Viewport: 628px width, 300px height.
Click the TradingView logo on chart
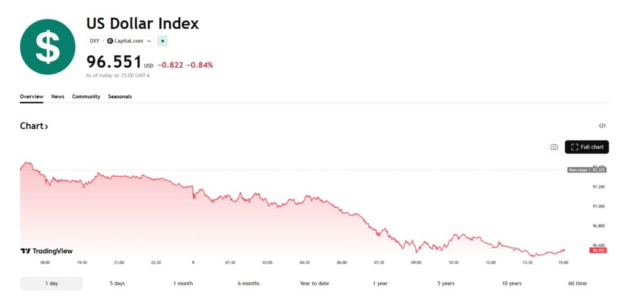pyautogui.click(x=47, y=251)
